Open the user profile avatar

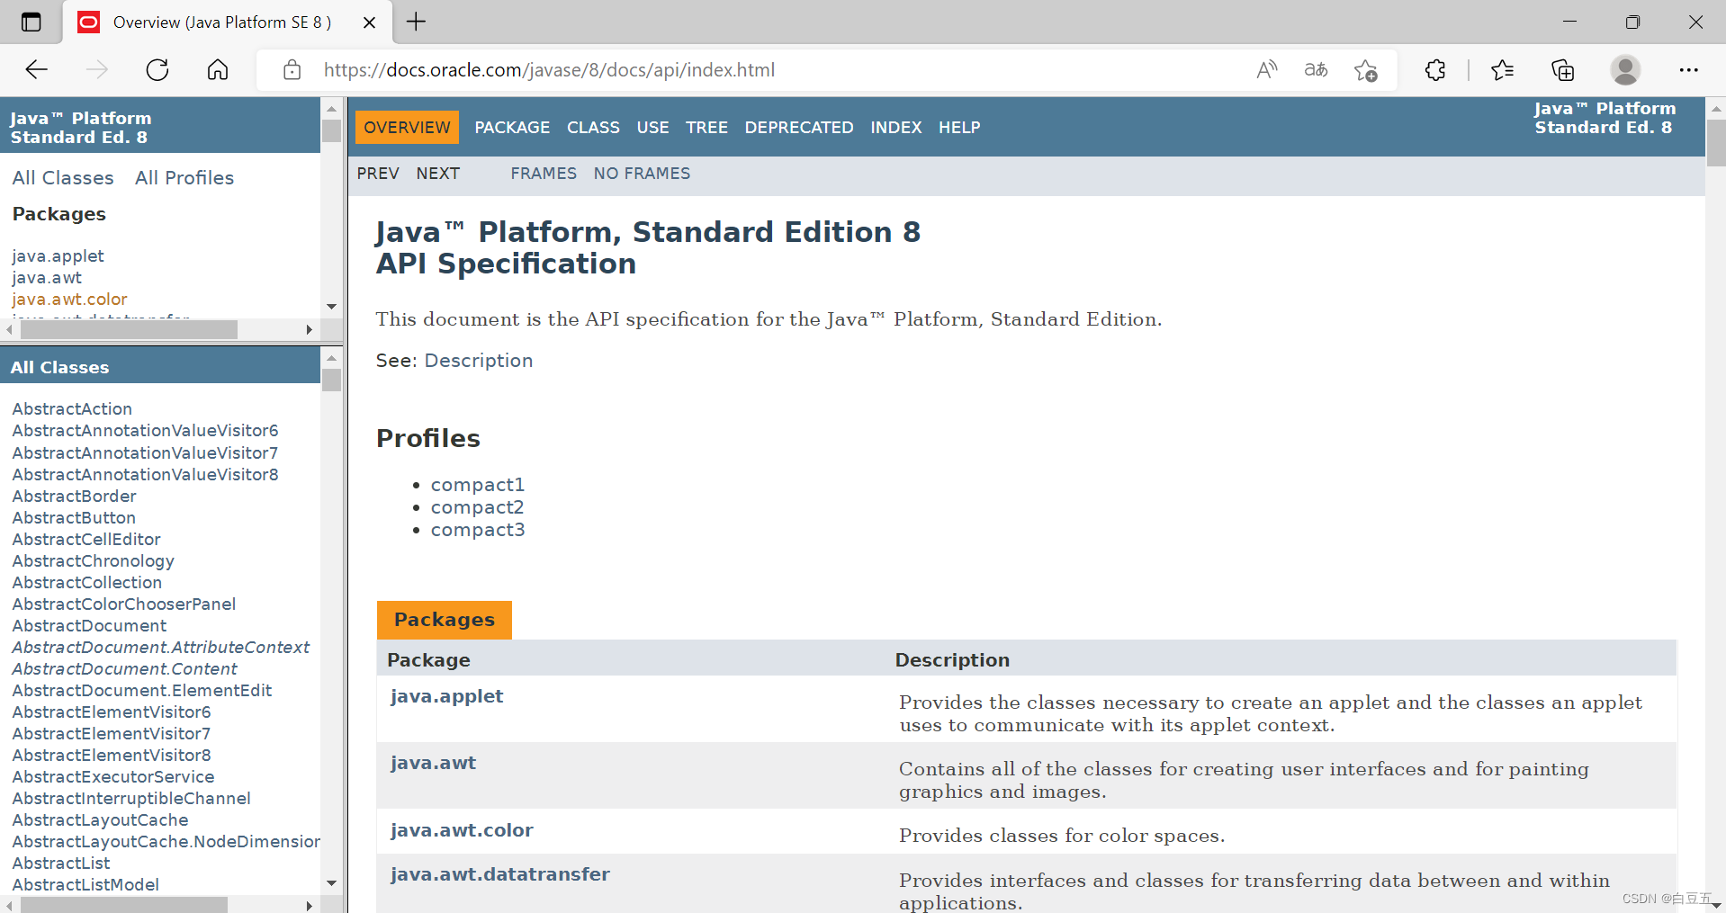pos(1625,70)
